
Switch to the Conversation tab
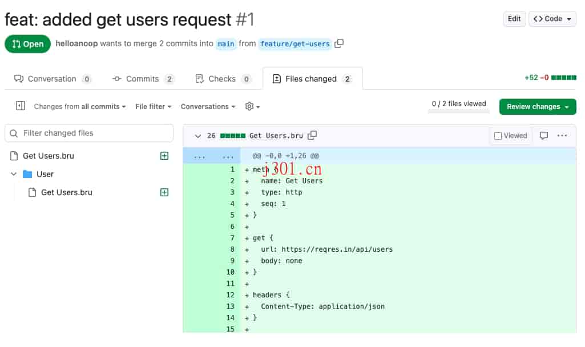click(x=51, y=79)
